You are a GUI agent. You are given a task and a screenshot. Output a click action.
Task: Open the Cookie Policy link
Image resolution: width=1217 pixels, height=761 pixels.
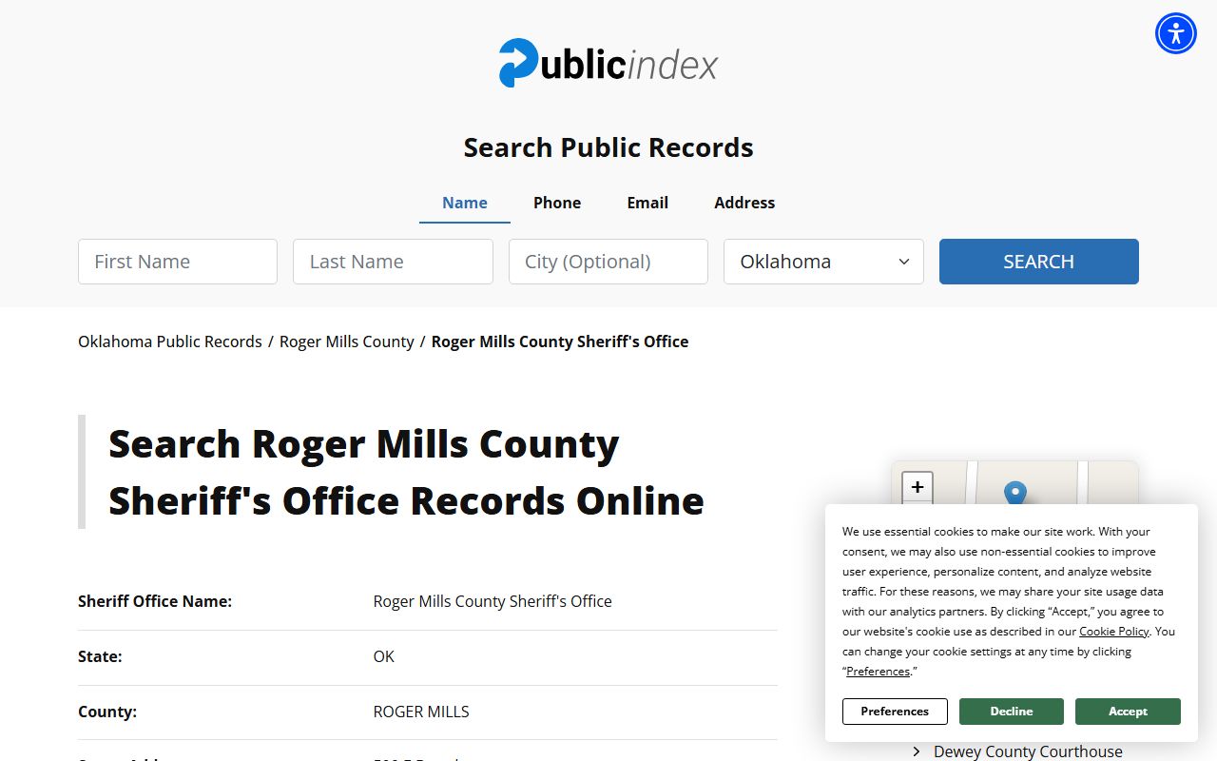tap(1114, 632)
